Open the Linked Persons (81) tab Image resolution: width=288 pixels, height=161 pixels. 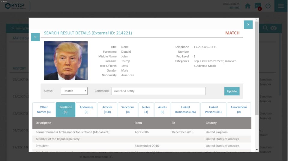click(x=213, y=110)
